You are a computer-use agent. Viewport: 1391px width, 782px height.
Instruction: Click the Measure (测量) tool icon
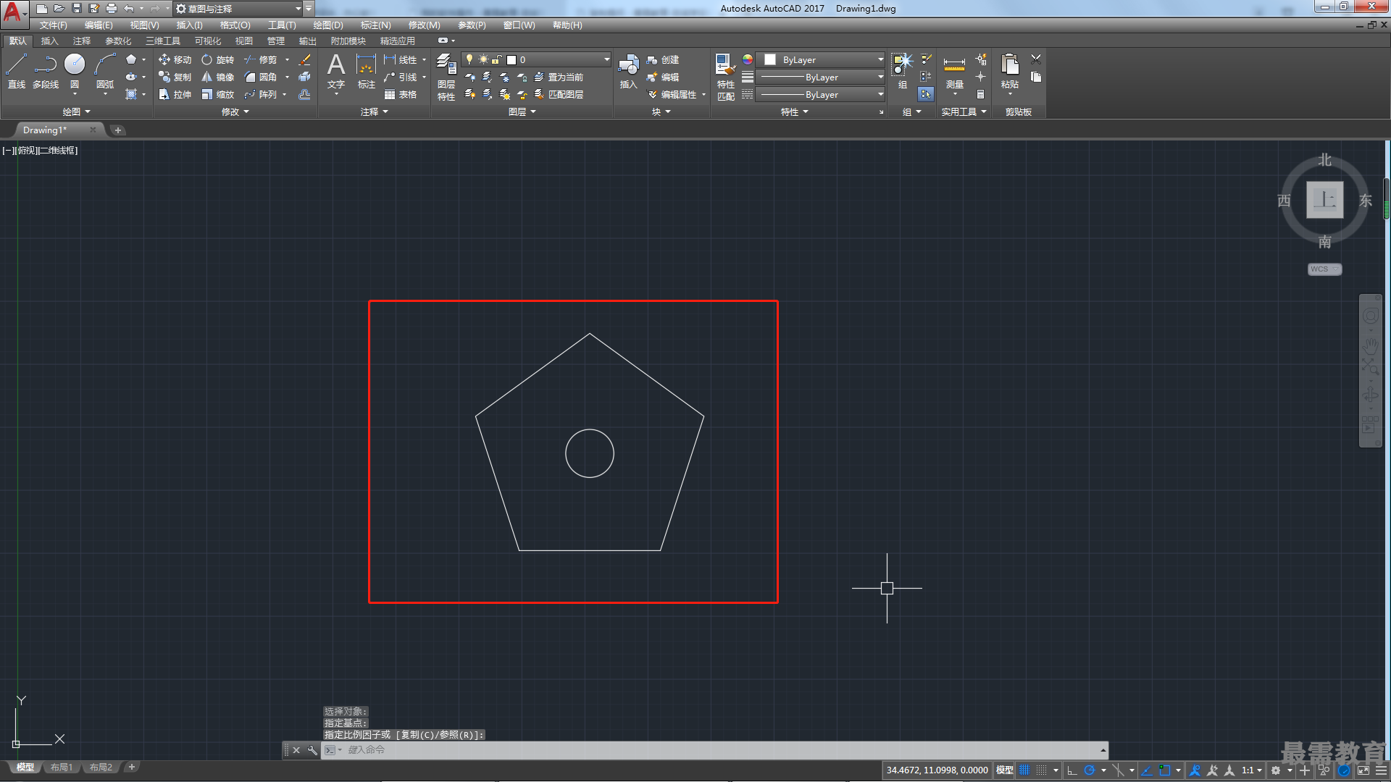click(955, 71)
